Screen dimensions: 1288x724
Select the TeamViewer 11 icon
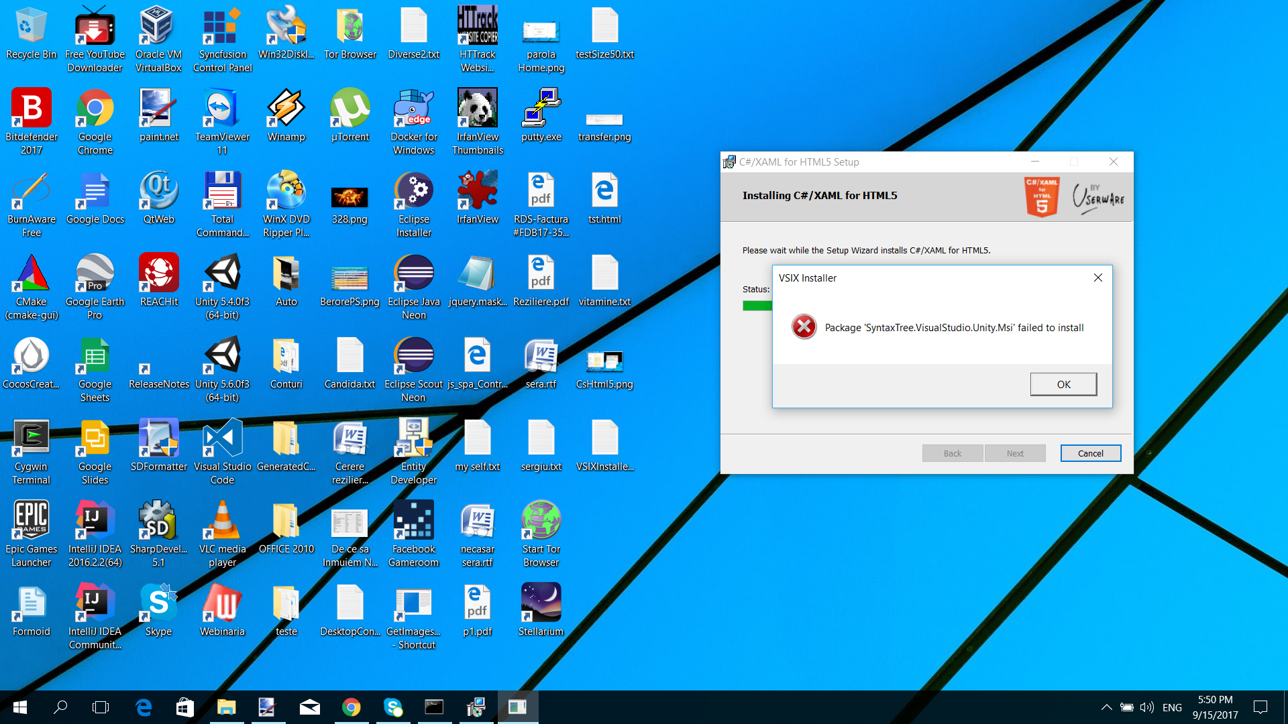click(222, 122)
